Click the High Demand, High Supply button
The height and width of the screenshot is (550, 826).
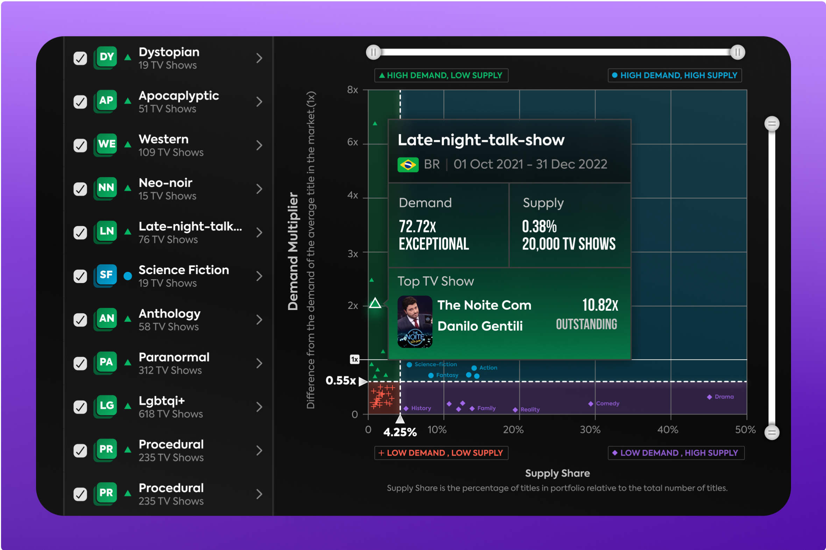674,76
